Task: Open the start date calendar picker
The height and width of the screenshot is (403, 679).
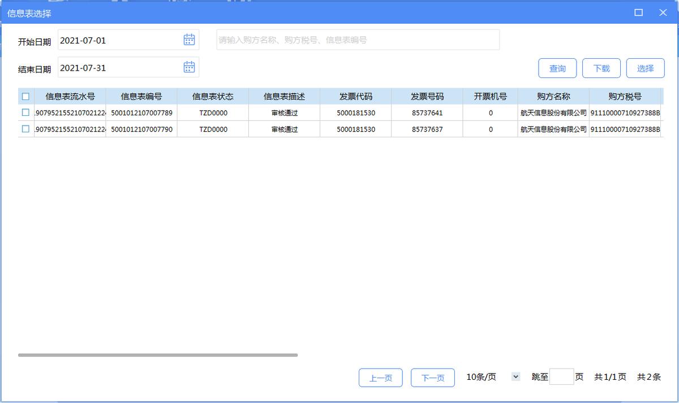Action: tap(189, 40)
